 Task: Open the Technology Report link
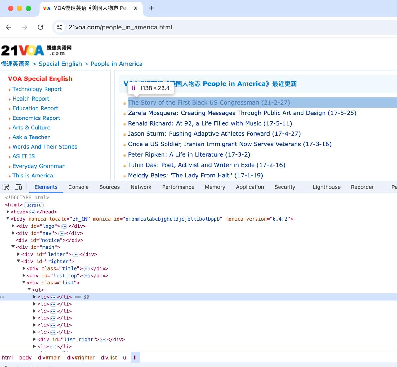[x=37, y=89]
